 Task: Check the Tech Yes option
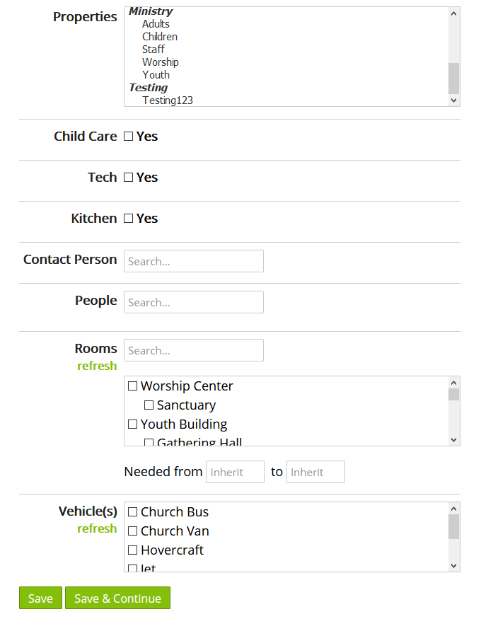coord(128,177)
